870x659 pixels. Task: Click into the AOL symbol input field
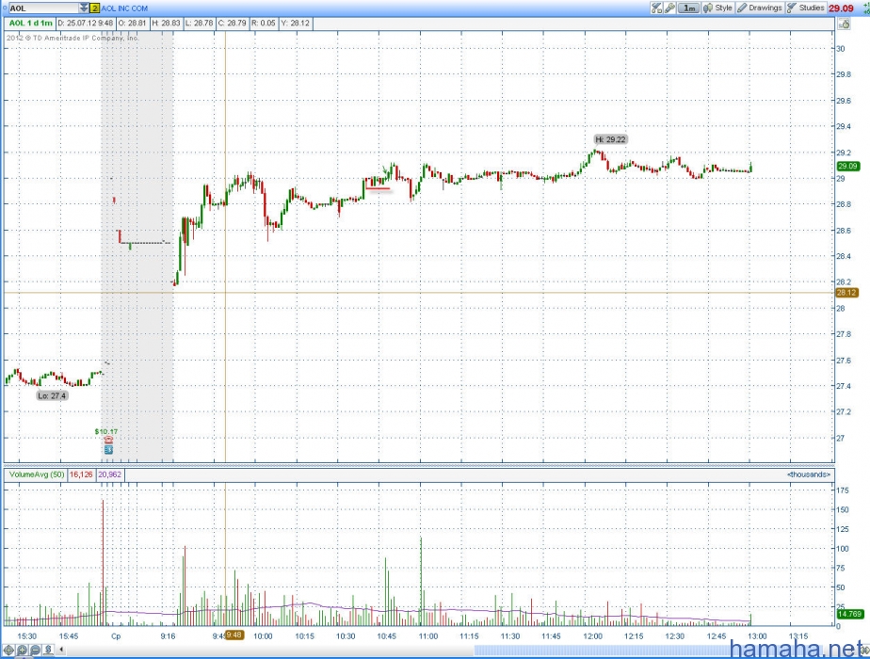pos(42,8)
